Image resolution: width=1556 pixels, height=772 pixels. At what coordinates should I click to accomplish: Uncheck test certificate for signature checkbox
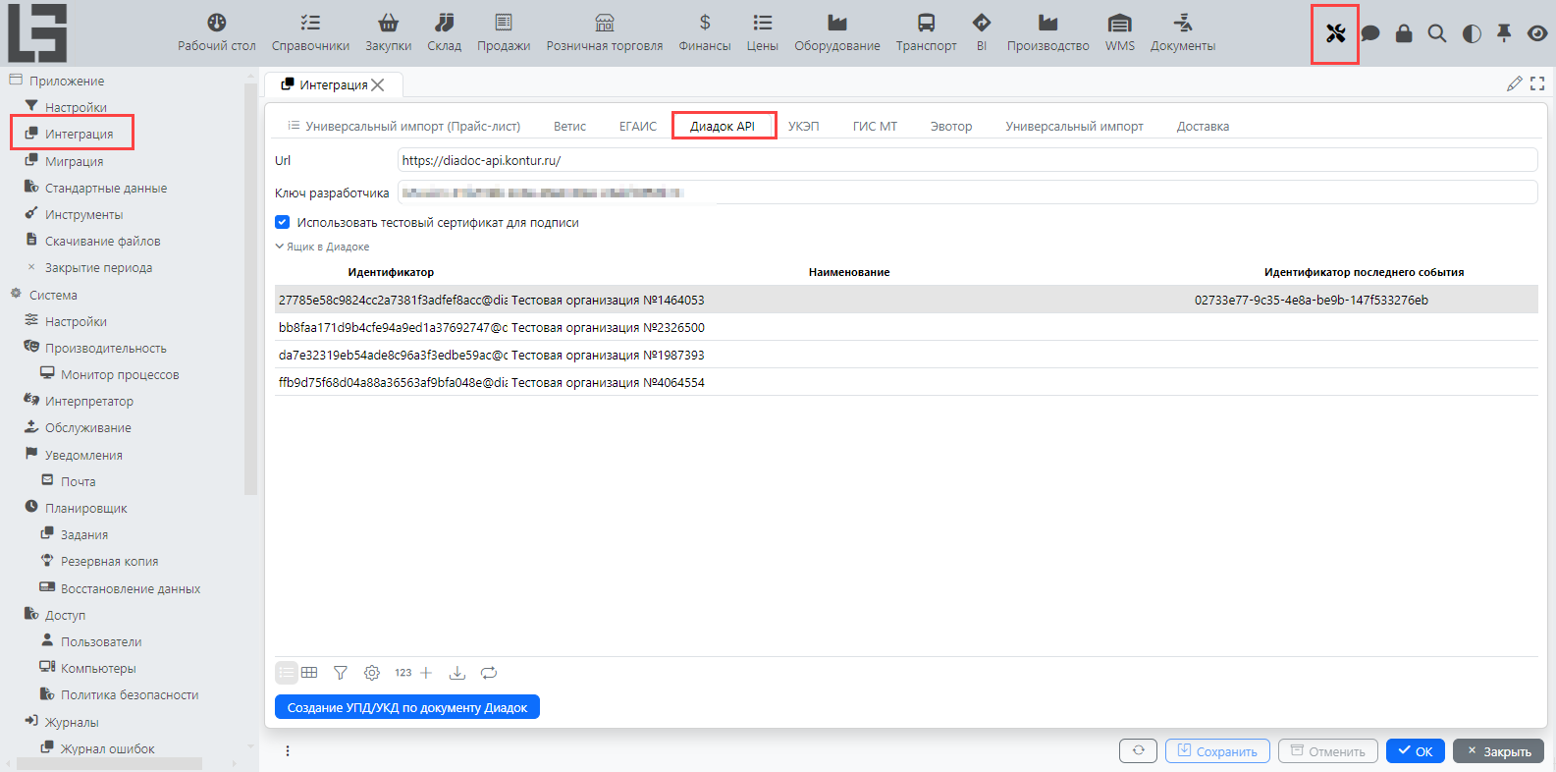pyautogui.click(x=283, y=223)
